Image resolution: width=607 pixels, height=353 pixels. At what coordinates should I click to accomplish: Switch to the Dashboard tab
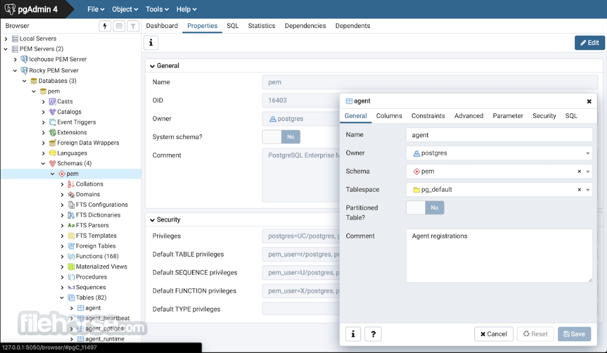(162, 26)
